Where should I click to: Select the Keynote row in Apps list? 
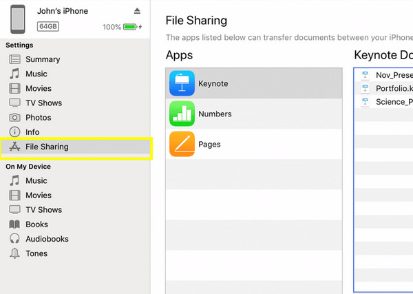(x=254, y=83)
